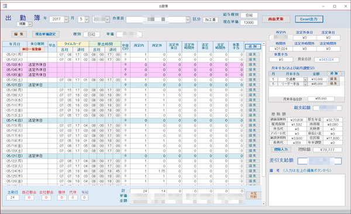
Task: Open 現在単価設定 settings button
Action: [46, 34]
